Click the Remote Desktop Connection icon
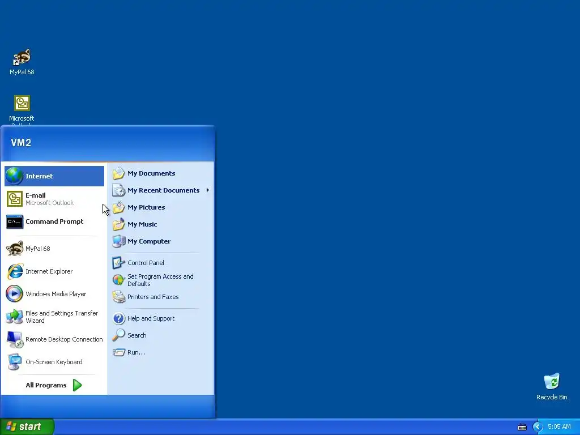The width and height of the screenshot is (580, 435). [14, 340]
